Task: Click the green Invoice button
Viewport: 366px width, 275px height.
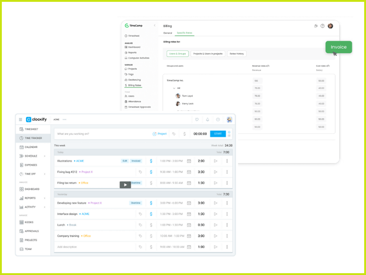Action: point(339,47)
